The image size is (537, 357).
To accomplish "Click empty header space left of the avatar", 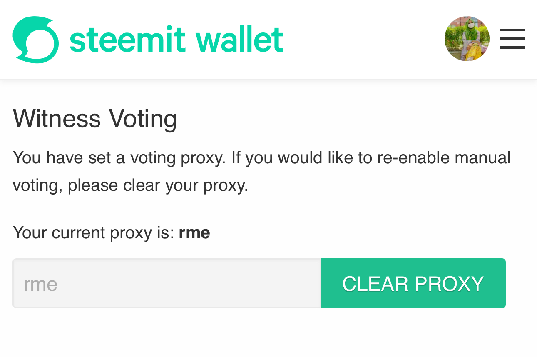I will pos(362,40).
